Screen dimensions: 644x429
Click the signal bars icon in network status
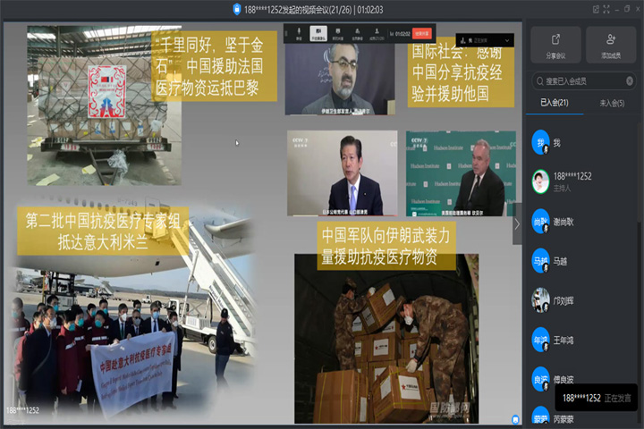[463, 40]
